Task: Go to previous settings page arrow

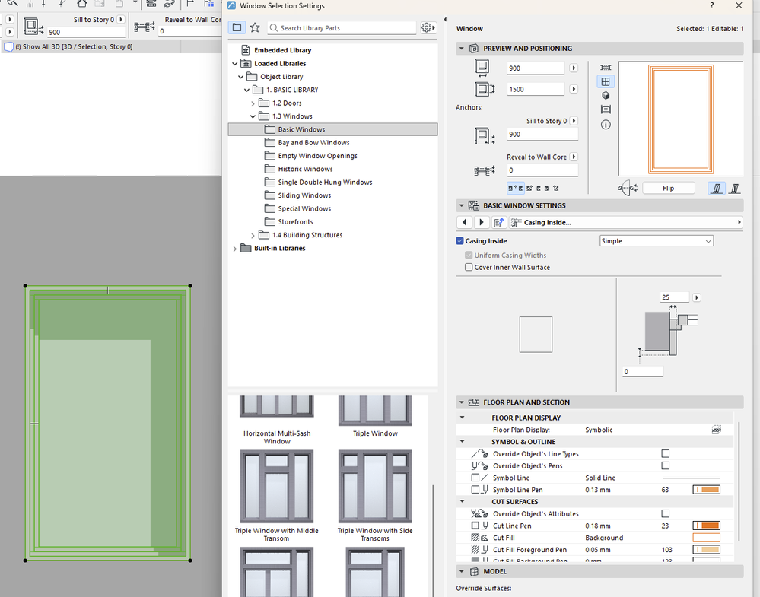Action: coord(464,222)
